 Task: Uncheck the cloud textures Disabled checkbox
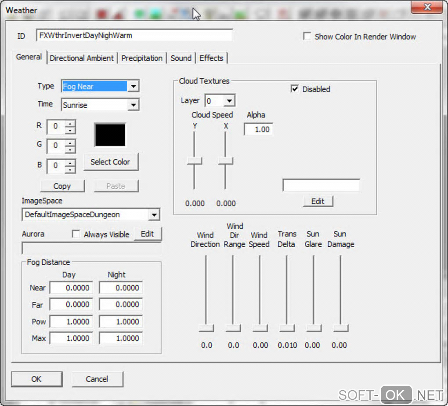point(295,89)
